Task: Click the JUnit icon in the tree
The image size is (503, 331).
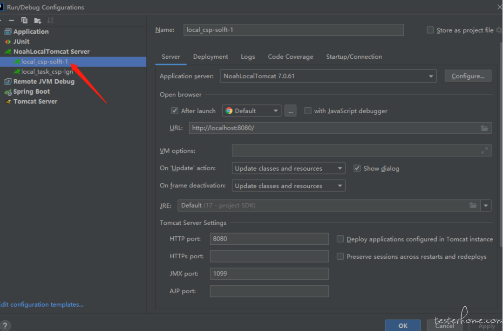Action: click(x=8, y=42)
